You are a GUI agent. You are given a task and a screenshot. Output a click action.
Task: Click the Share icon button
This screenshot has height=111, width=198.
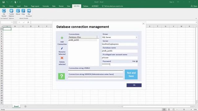point(194,6)
